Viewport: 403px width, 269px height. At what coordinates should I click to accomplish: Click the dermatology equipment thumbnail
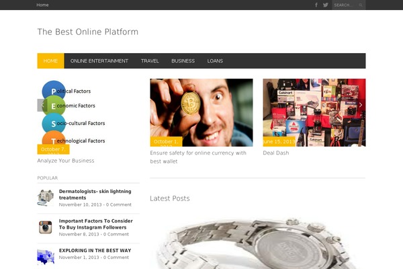[x=46, y=198]
